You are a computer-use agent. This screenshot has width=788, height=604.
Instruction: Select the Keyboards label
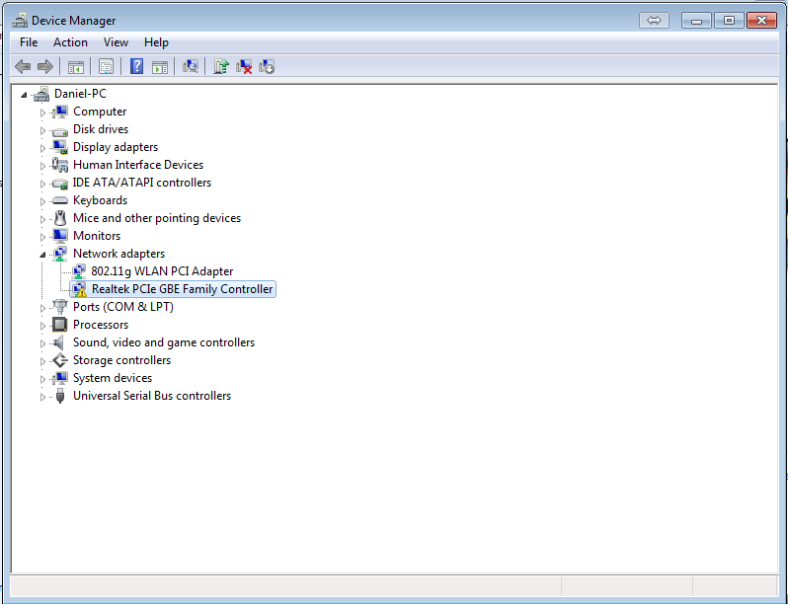pos(100,200)
